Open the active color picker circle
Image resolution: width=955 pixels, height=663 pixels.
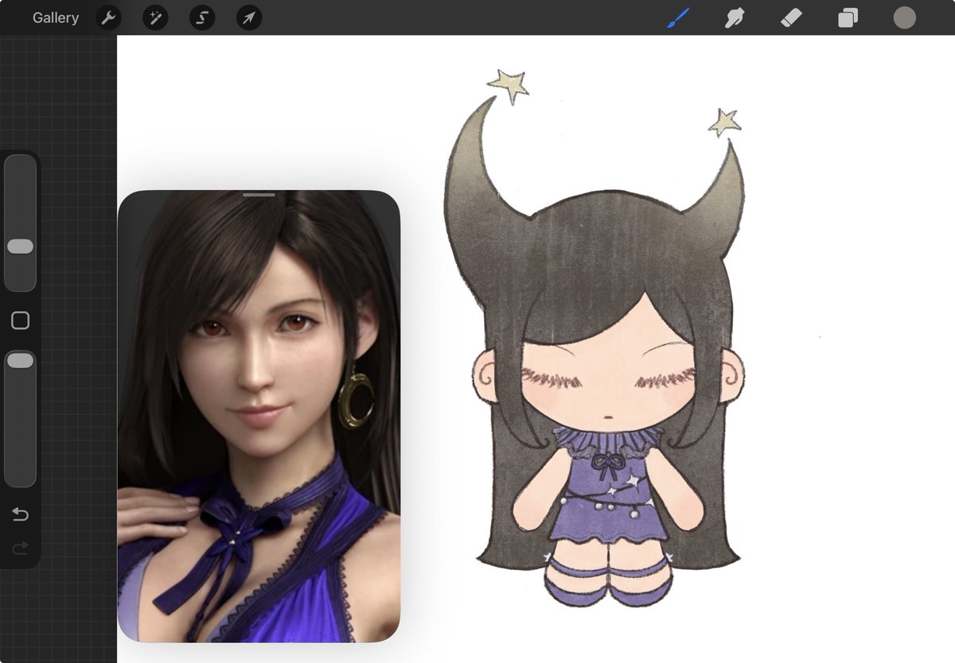[904, 17]
